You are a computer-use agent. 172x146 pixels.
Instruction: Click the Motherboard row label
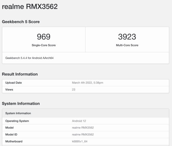(x=14, y=141)
